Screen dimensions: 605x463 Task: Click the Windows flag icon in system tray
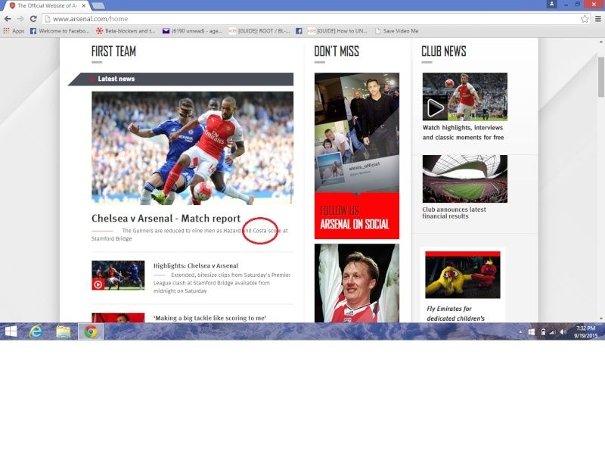point(532,332)
